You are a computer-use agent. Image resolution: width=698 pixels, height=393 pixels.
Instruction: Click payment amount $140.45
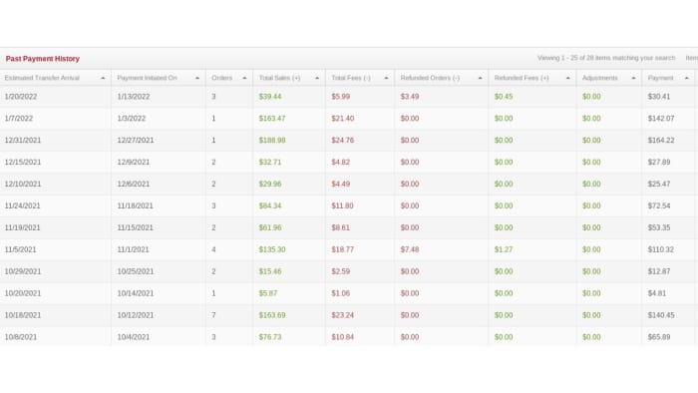click(x=660, y=315)
